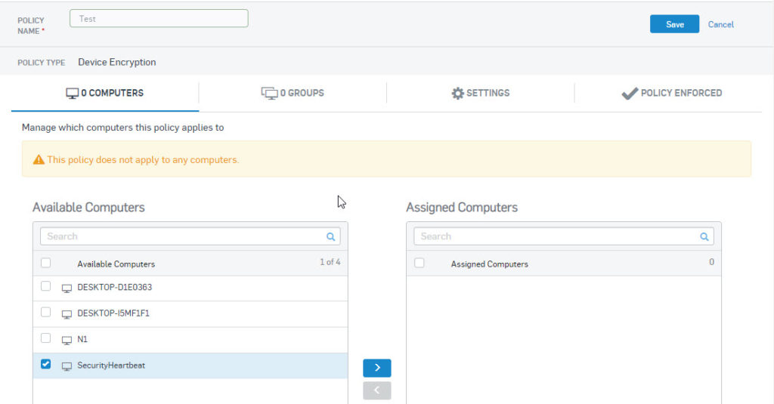774x404 pixels.
Task: Click the search icon in Assigned Computers
Action: pos(704,237)
